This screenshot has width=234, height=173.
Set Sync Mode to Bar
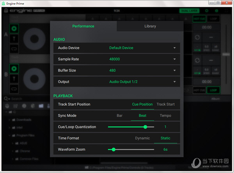tap(120, 116)
